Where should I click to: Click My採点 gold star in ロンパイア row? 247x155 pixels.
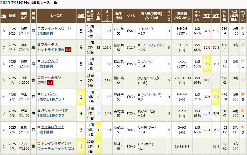(243, 94)
